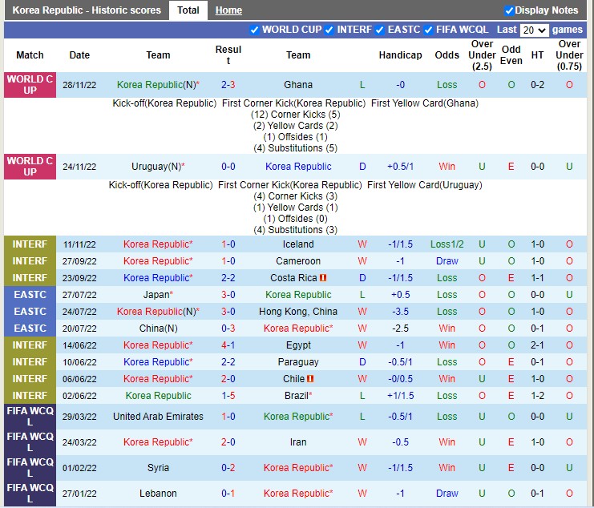Toggle the Display Notes checkbox
This screenshot has width=594, height=508.
point(509,10)
